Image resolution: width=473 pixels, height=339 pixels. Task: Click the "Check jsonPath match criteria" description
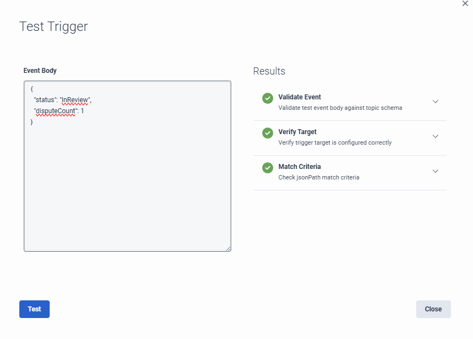[319, 177]
